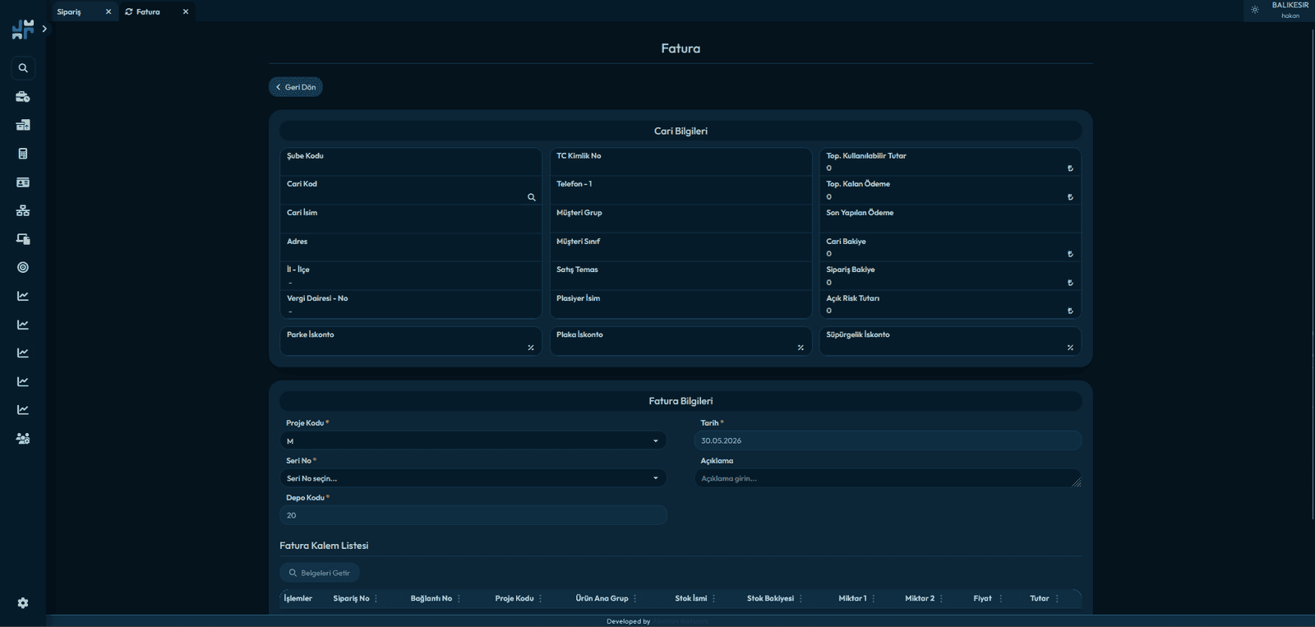
Task: Click the TC Kimlik No field
Action: pos(681,162)
